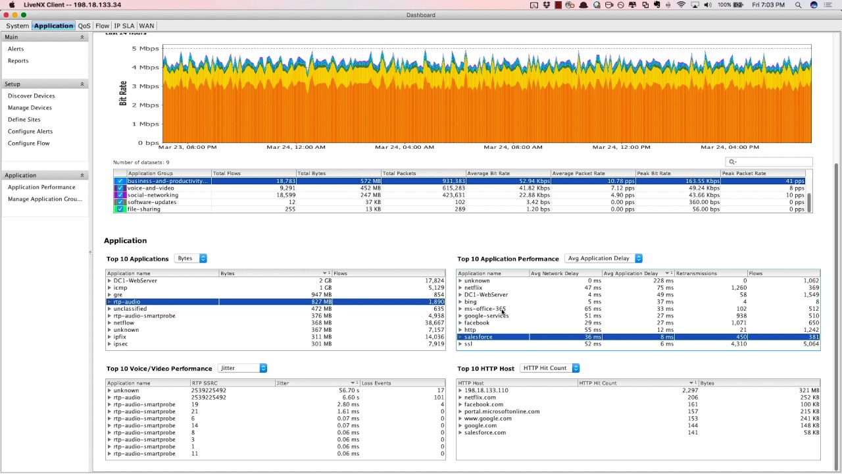Switch to the WAN tab

[x=147, y=26]
